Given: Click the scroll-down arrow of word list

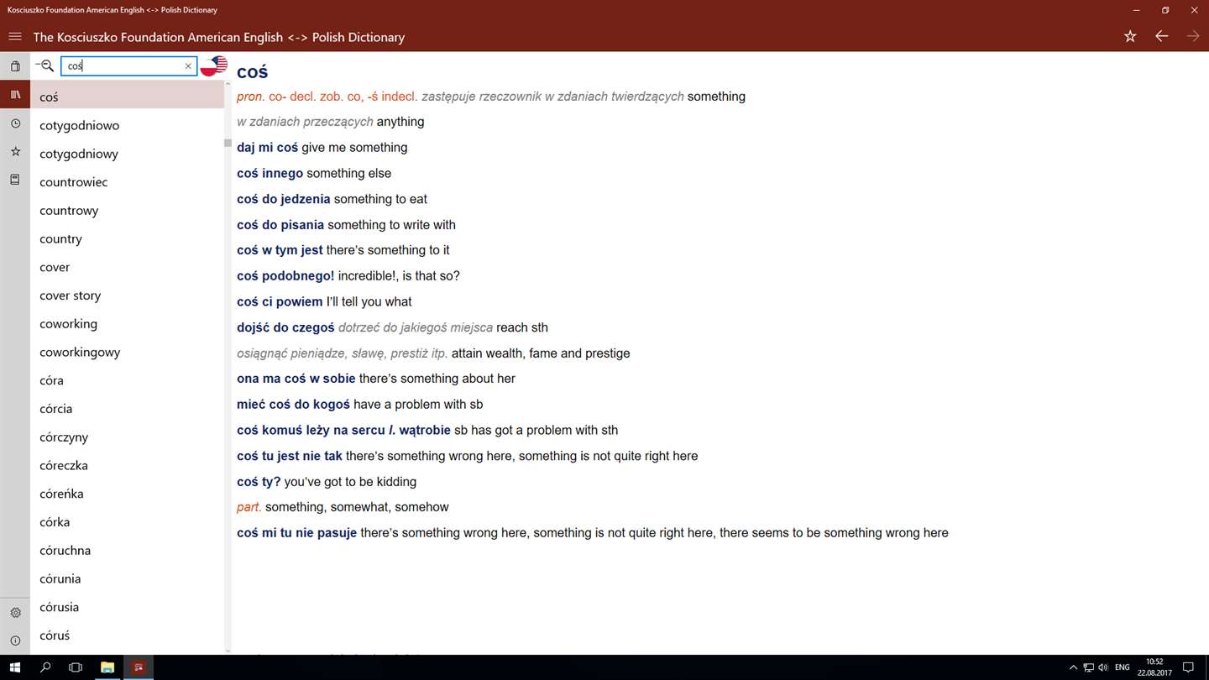Looking at the screenshot, I should [228, 651].
